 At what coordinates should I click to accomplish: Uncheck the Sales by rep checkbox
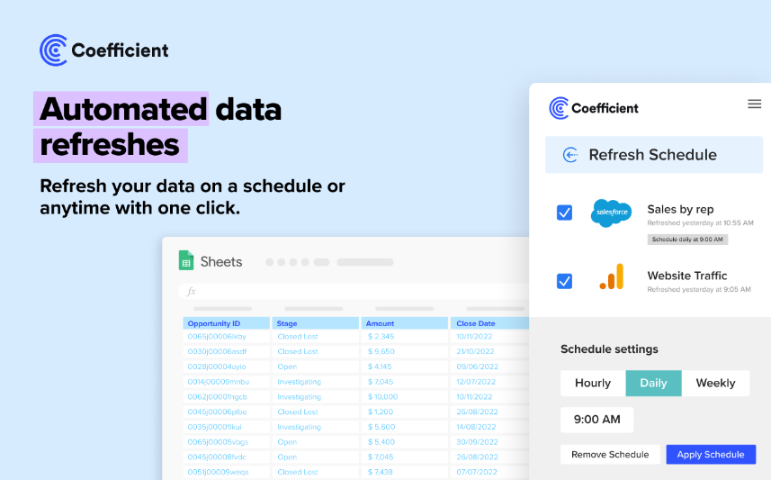pyautogui.click(x=564, y=213)
